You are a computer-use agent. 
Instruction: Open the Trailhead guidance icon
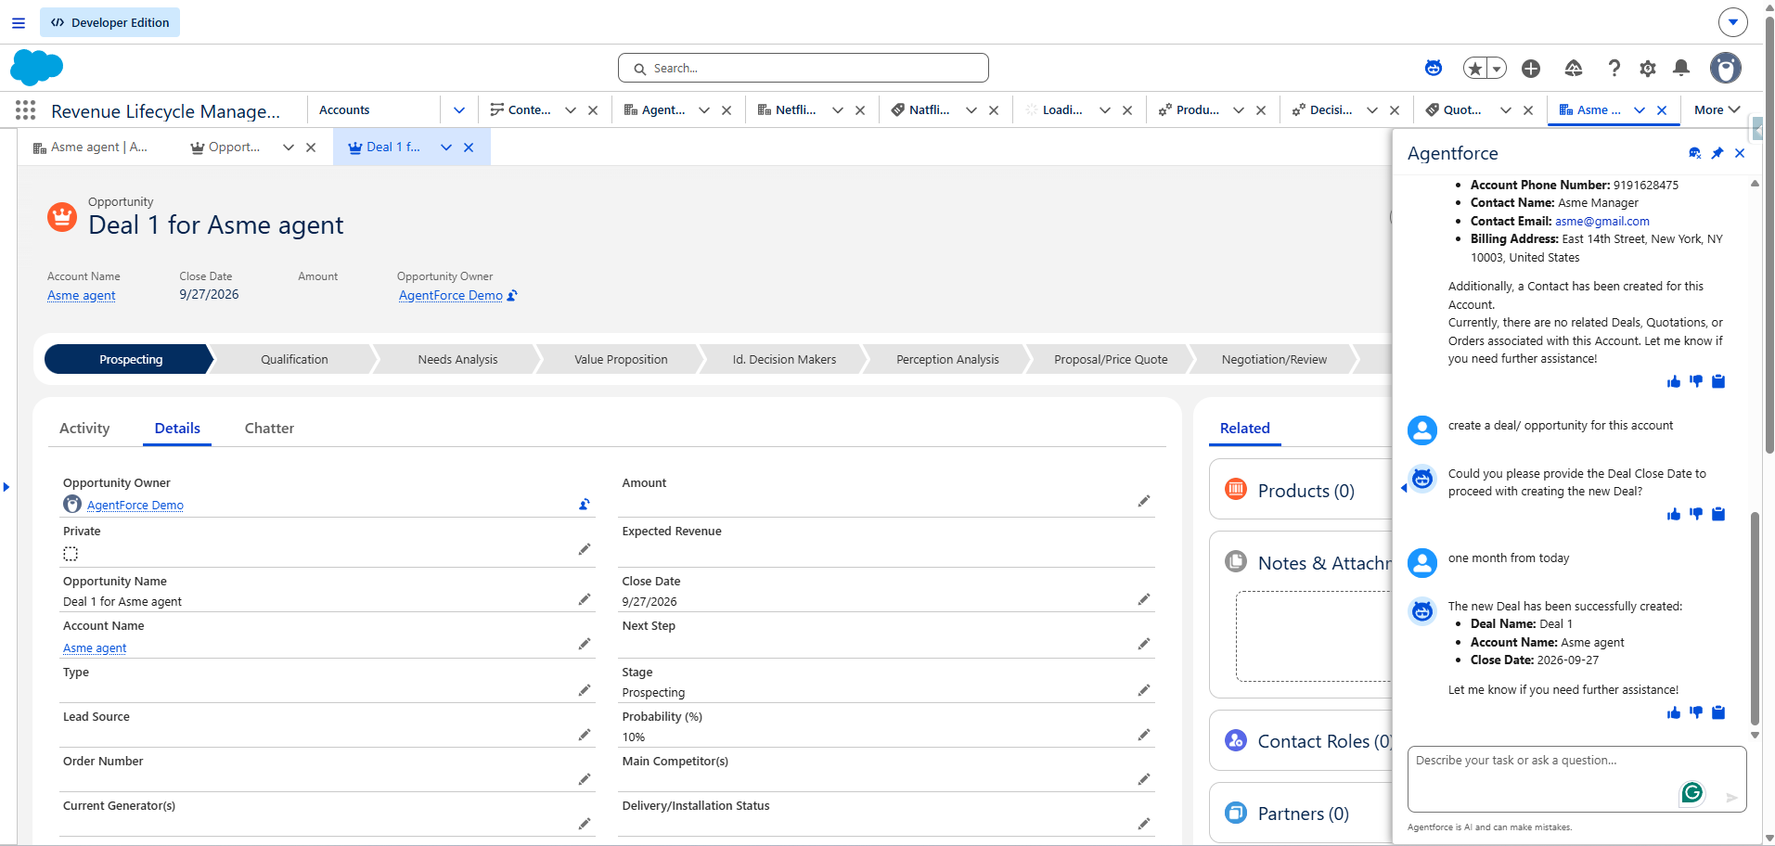point(1574,68)
